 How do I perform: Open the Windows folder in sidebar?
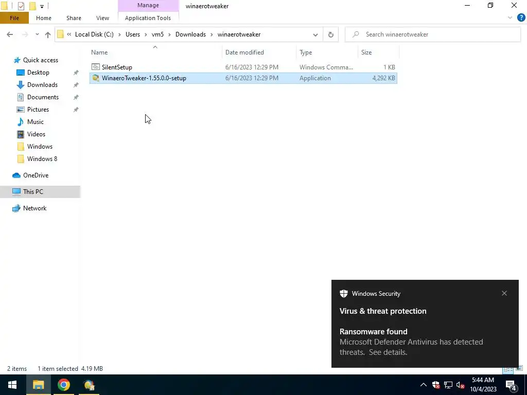(40, 147)
